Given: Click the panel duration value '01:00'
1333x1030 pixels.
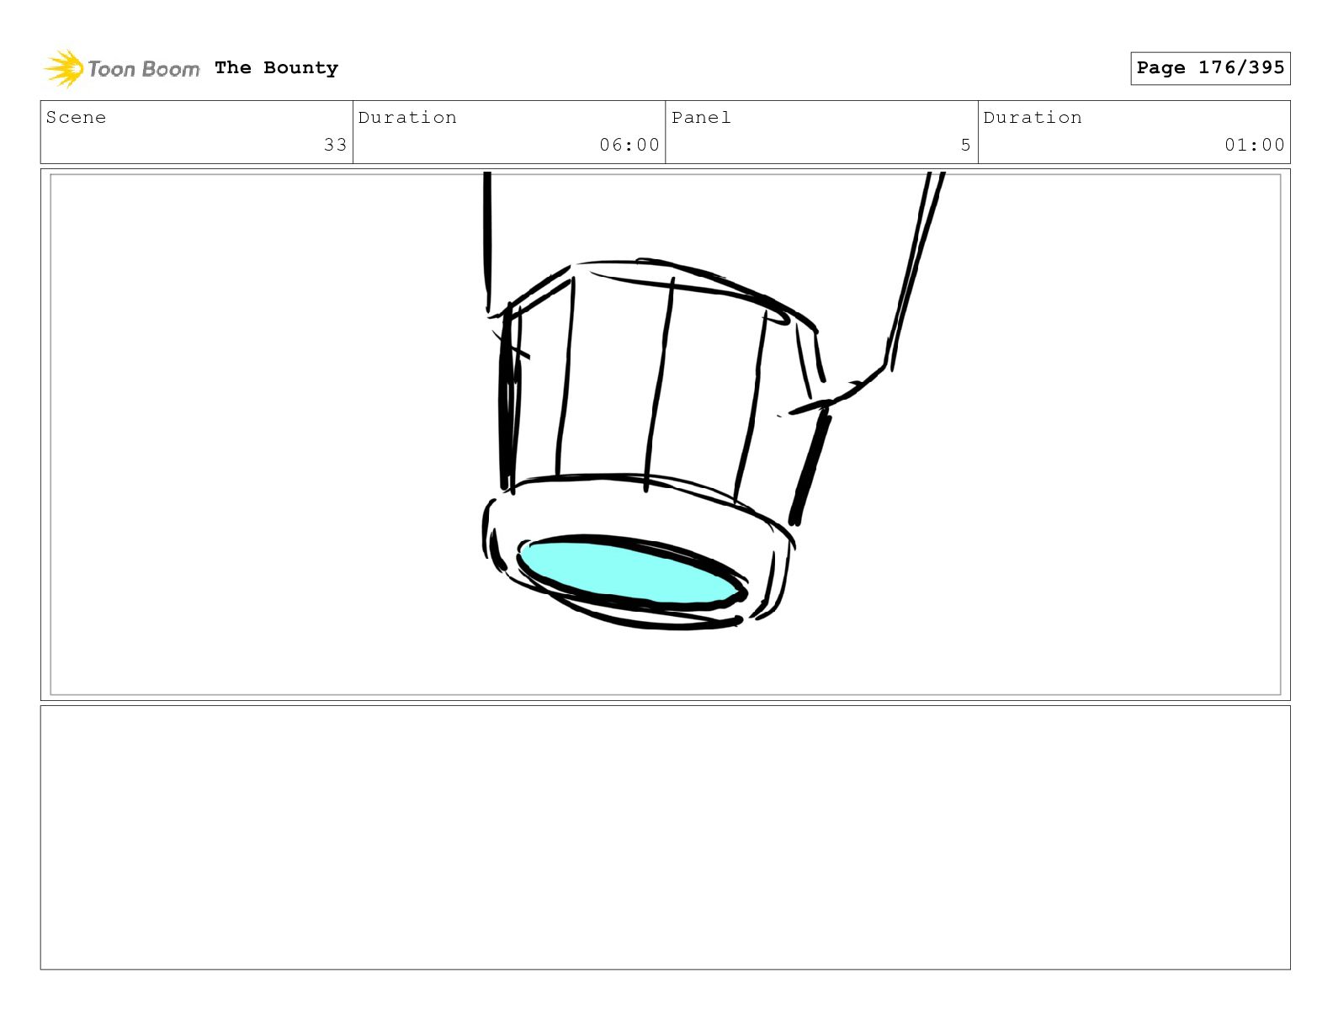Looking at the screenshot, I should [x=1255, y=145].
